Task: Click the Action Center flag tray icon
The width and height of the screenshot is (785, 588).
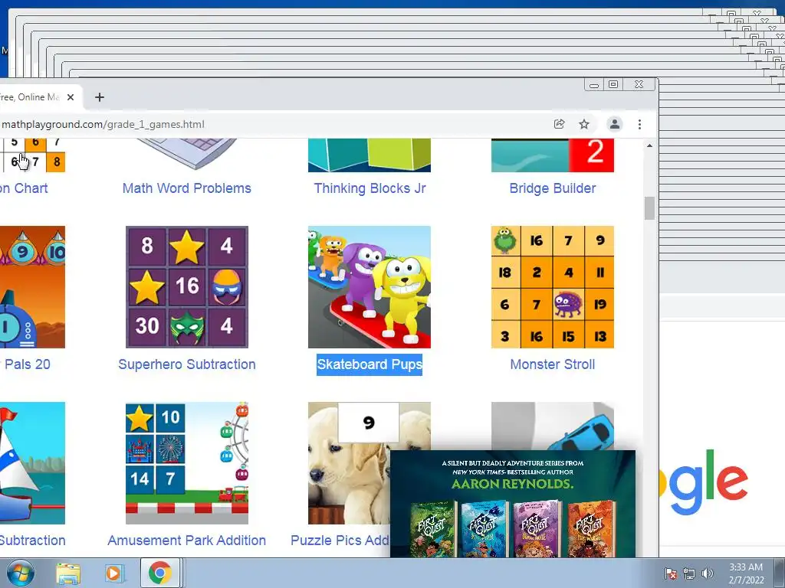Action: tap(670, 573)
